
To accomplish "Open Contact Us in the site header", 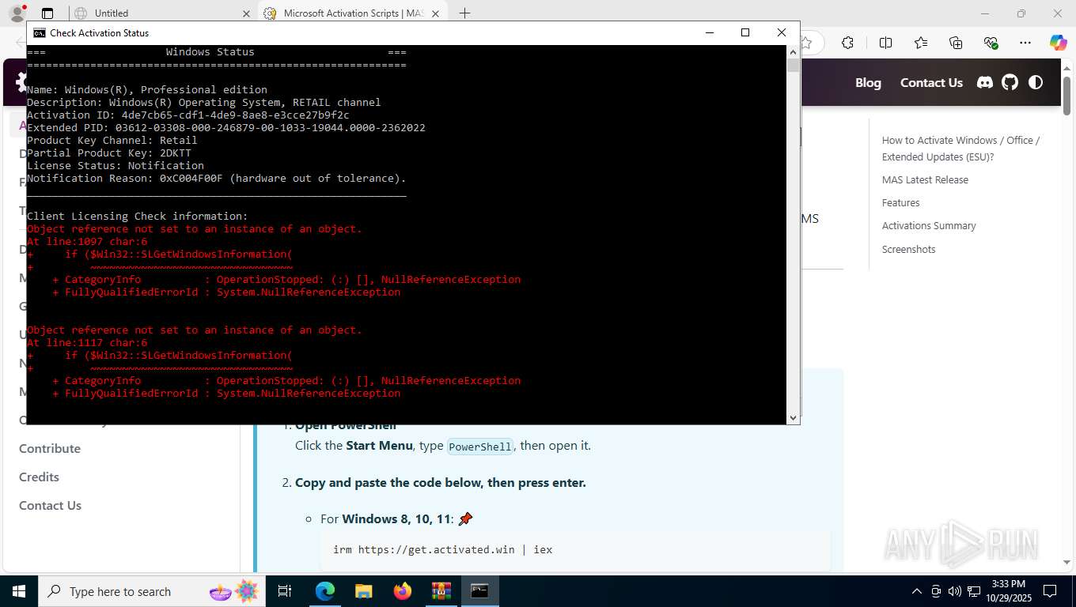I will pyautogui.click(x=931, y=82).
